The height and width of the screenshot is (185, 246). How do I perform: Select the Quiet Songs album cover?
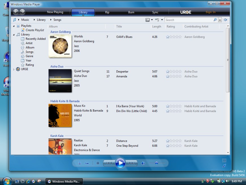pos(60,81)
